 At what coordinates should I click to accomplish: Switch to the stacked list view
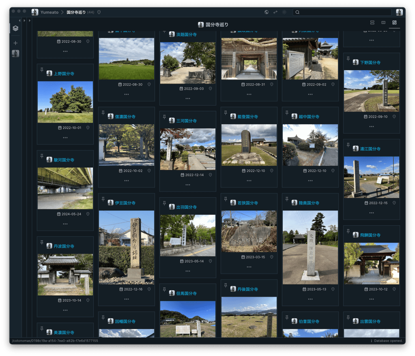[x=372, y=22]
